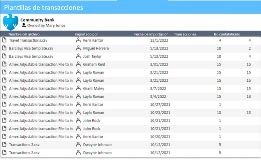Click transaction count 13 in the 10/25/2021 row

(x=219, y=113)
